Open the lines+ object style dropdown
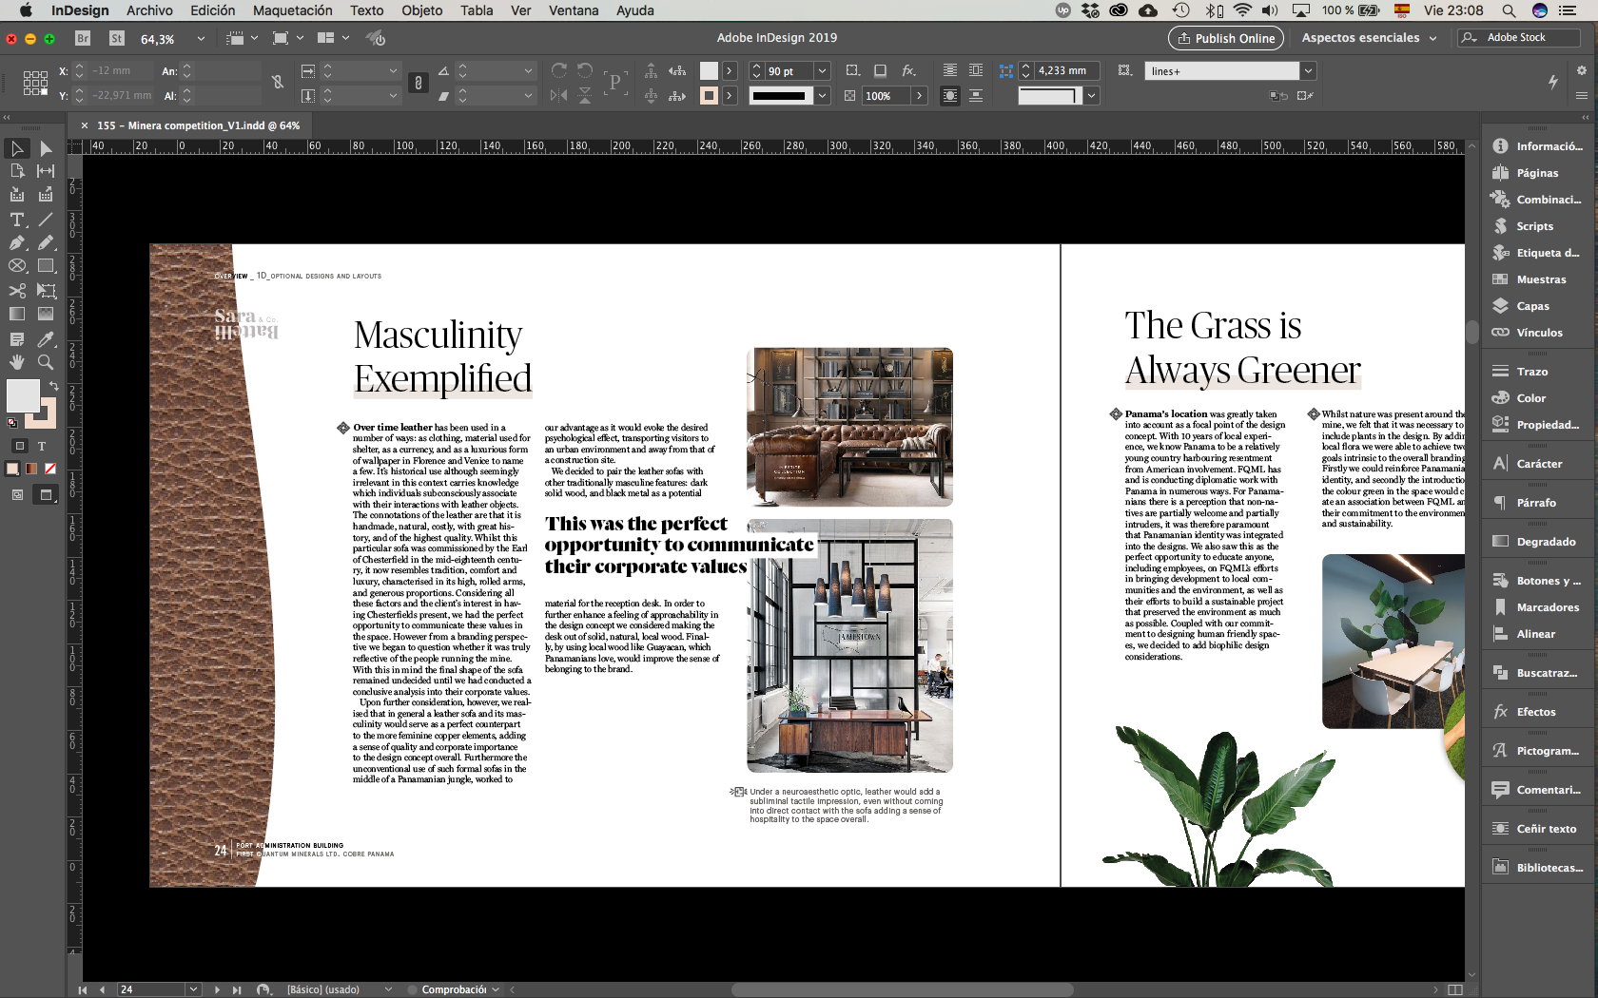The height and width of the screenshot is (998, 1598). tap(1309, 70)
